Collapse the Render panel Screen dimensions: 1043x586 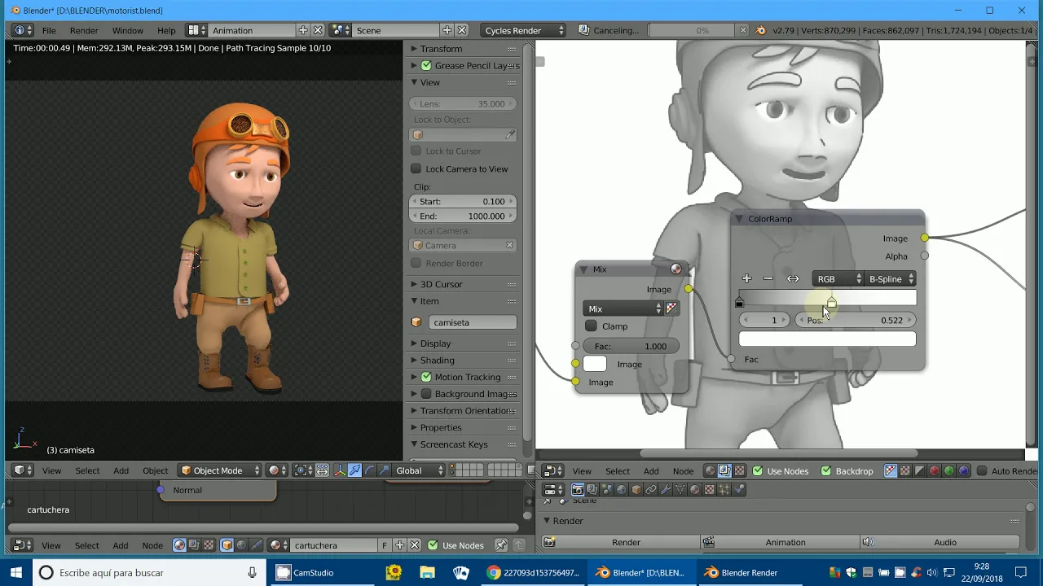(568, 521)
